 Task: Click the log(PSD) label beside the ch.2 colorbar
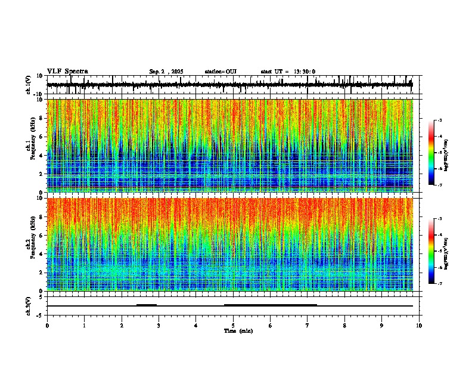point(446,253)
